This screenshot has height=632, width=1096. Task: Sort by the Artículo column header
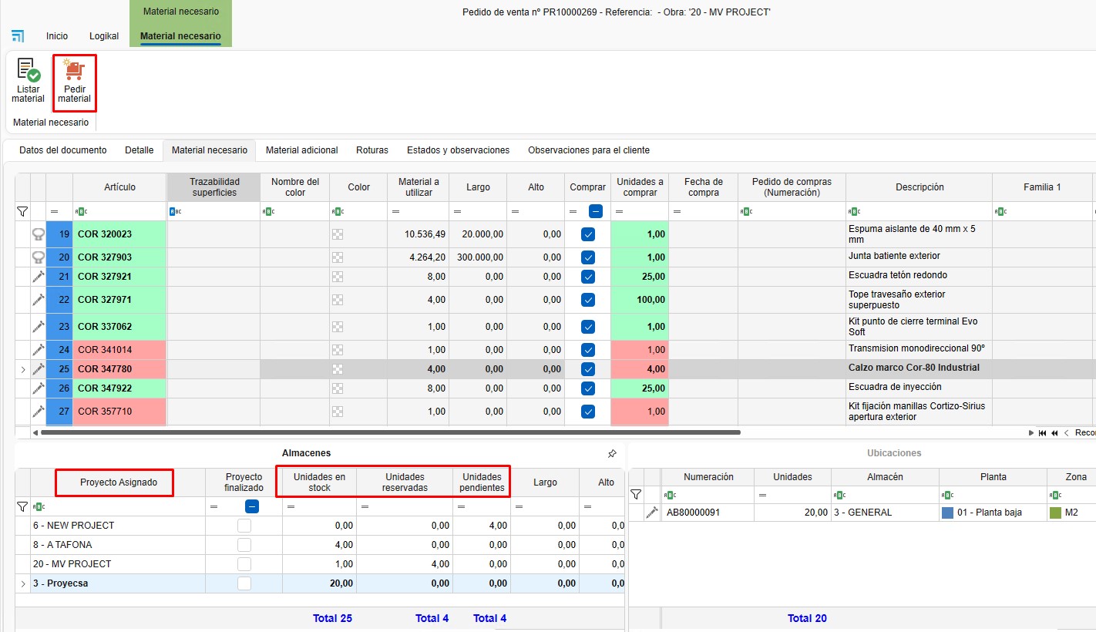tap(119, 187)
